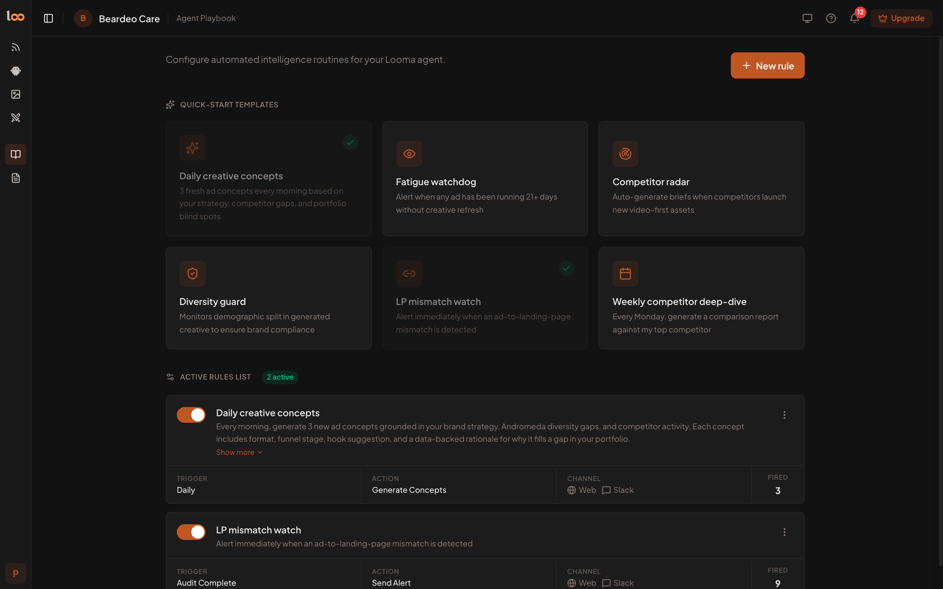943x589 pixels.
Task: Expand Show more under Daily creative concepts
Action: point(239,452)
